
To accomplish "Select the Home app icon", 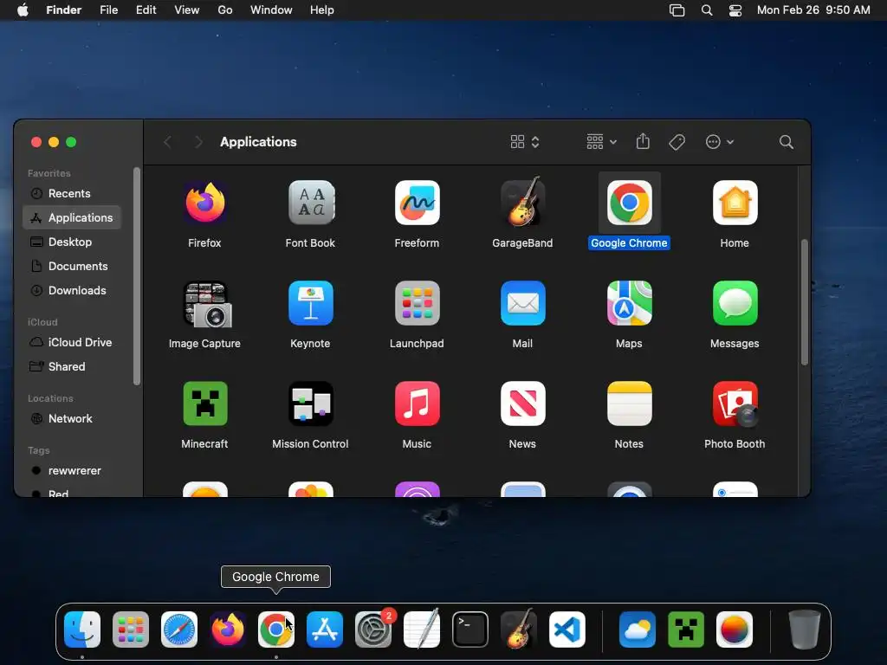I will point(735,203).
